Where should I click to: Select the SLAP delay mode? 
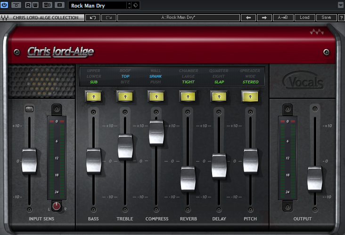point(219,82)
